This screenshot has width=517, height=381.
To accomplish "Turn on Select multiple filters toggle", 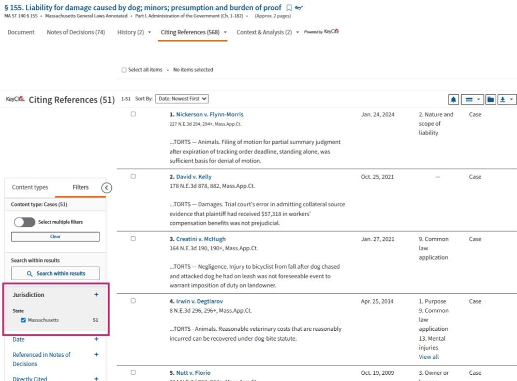I will (24, 222).
